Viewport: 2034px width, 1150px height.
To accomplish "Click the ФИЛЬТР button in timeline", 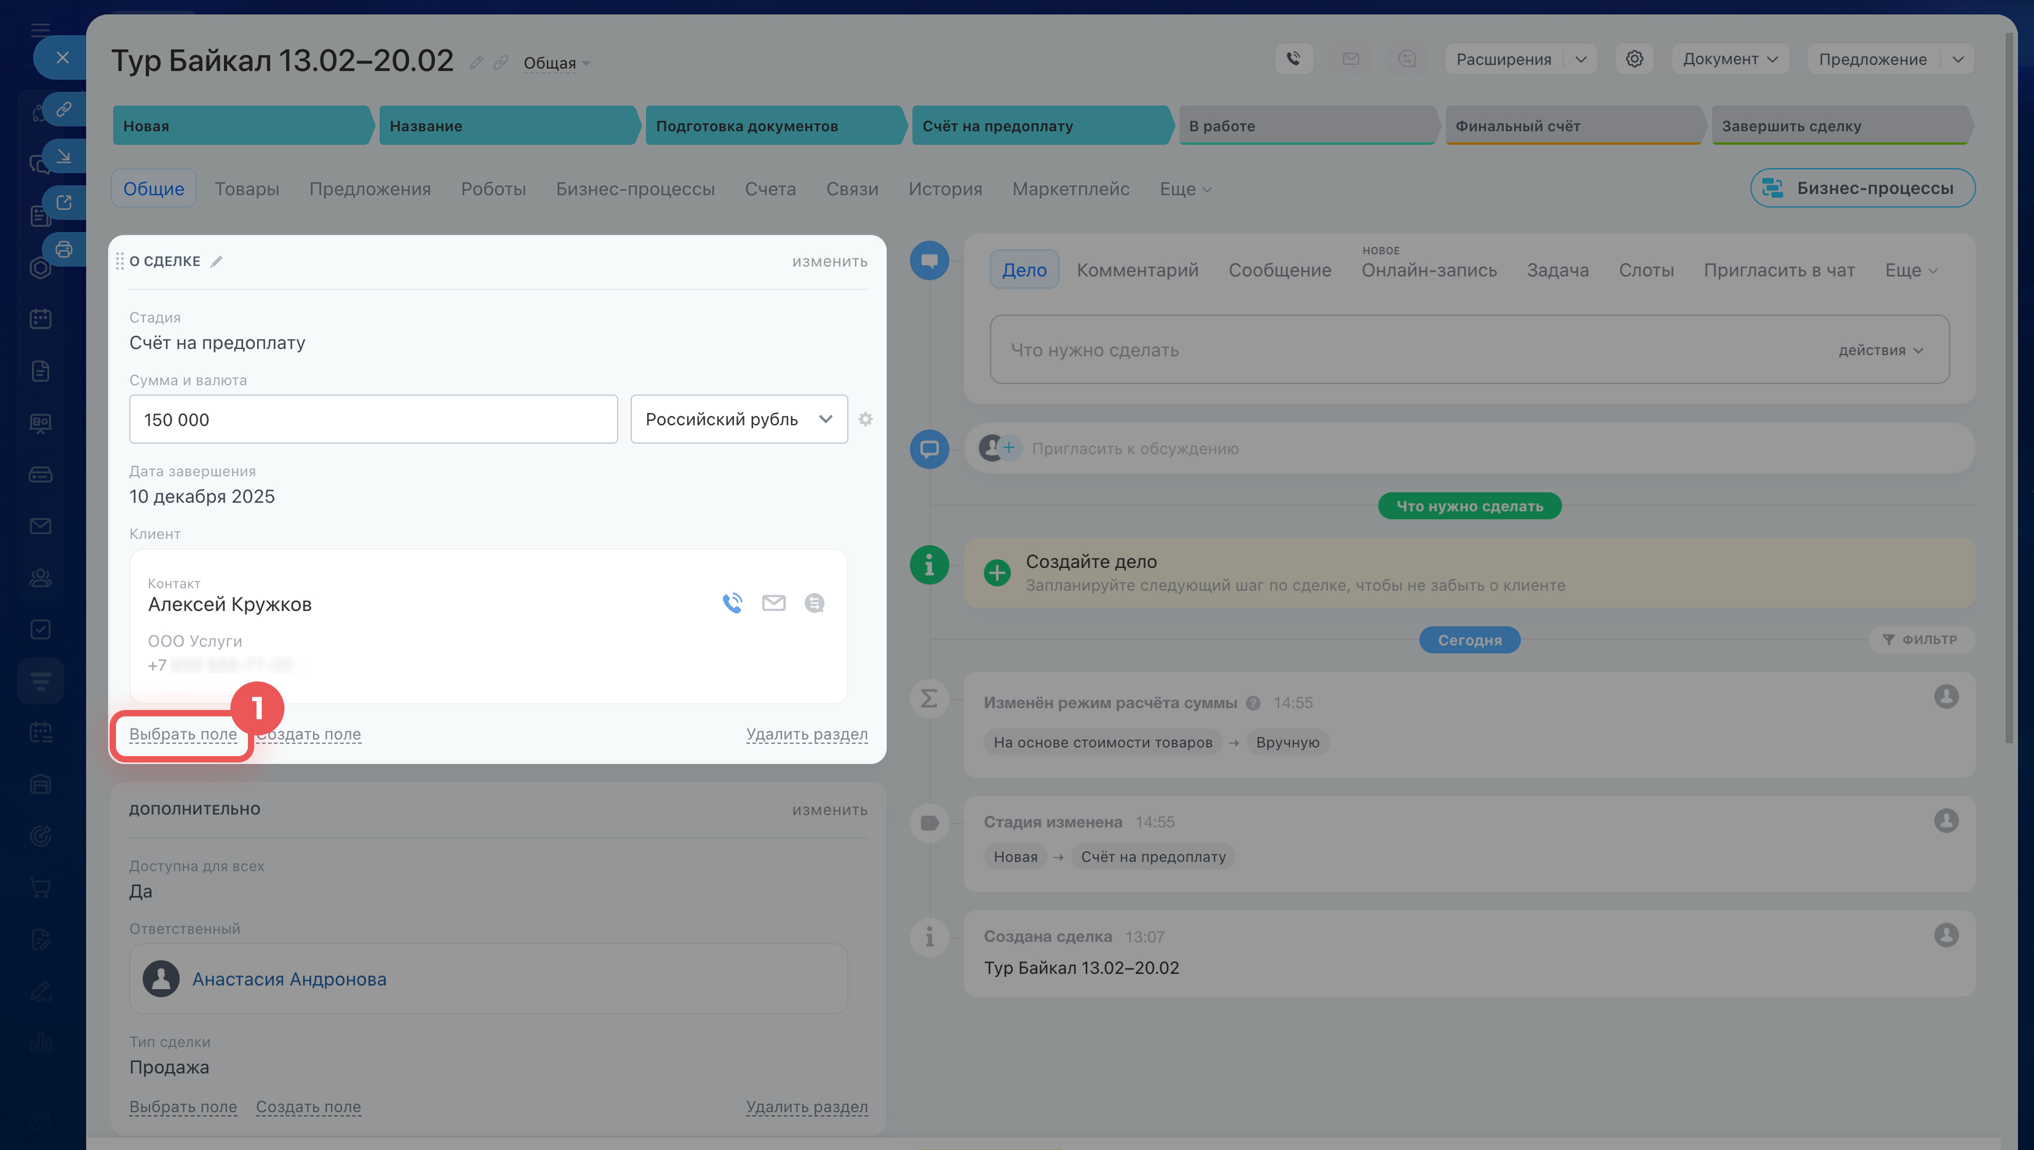I will point(1920,640).
